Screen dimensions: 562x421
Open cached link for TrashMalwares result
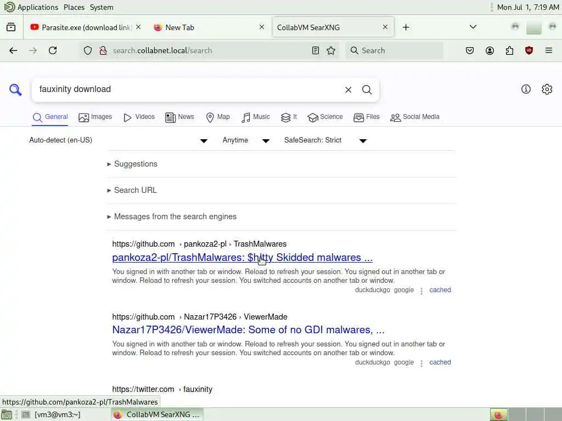440,290
